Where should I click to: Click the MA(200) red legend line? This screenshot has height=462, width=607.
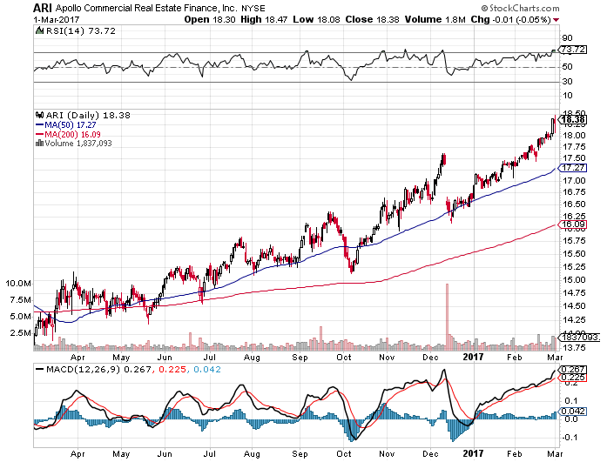tap(39, 135)
